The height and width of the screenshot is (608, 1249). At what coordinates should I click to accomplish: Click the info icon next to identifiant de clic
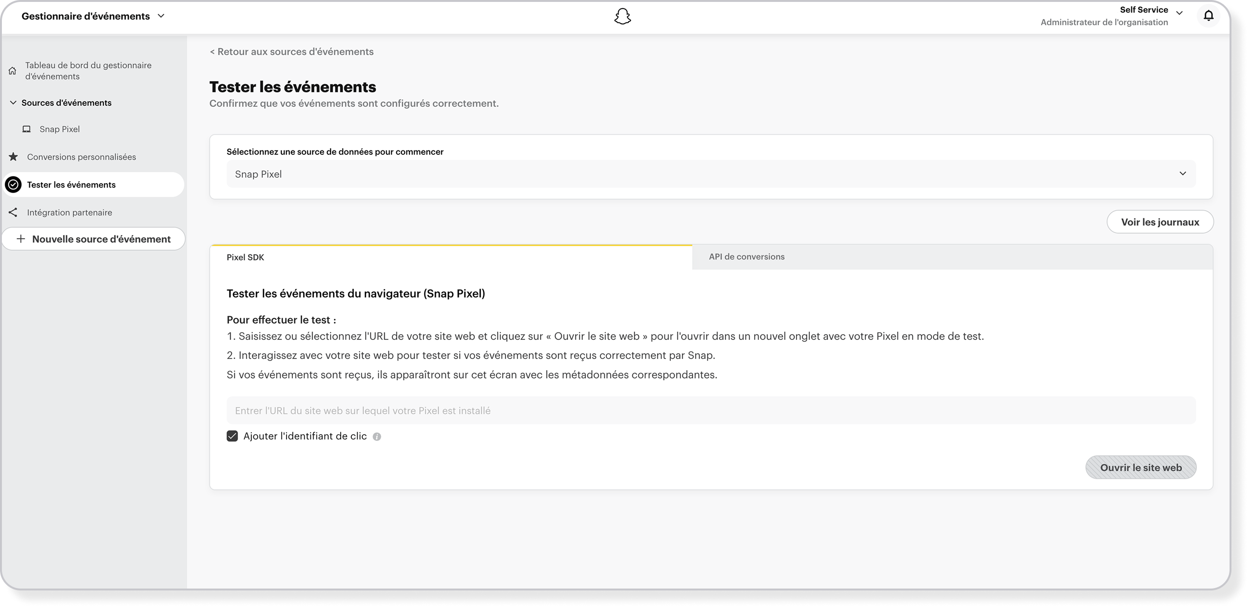point(377,437)
